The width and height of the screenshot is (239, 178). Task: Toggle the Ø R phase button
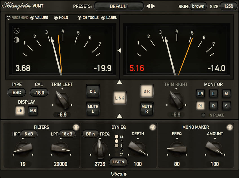(147, 91)
